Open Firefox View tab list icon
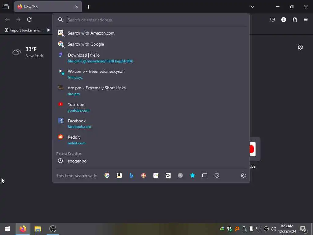 point(6,7)
